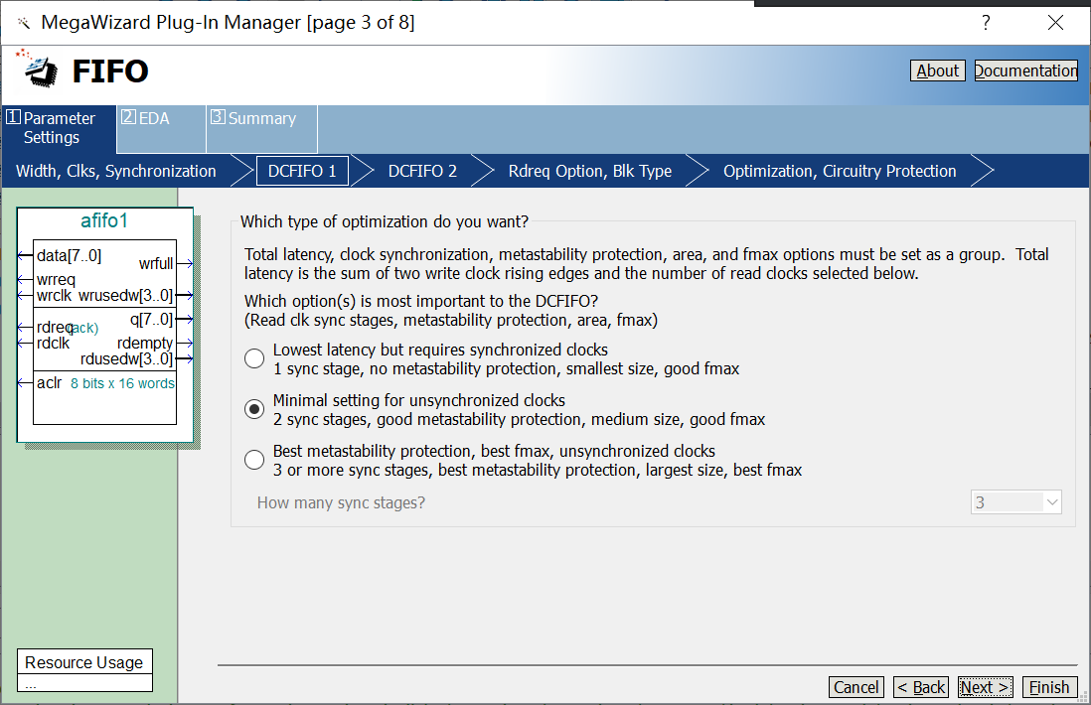Open the sync stages dropdown showing 3

tap(1015, 502)
